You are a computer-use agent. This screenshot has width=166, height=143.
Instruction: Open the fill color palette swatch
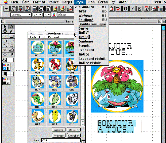pyautogui.click(x=4, y=65)
